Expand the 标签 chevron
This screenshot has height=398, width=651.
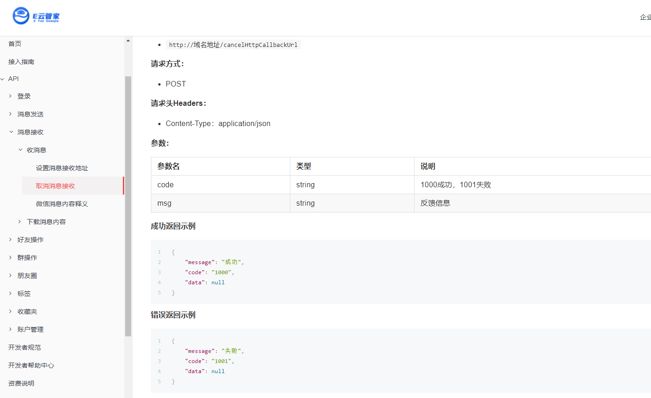[11, 294]
